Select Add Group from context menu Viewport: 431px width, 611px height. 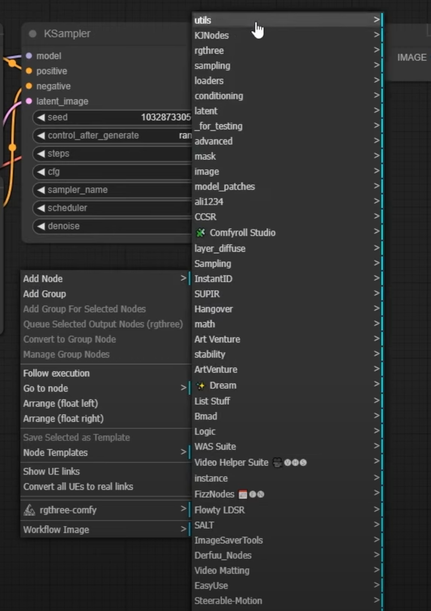click(x=105, y=294)
